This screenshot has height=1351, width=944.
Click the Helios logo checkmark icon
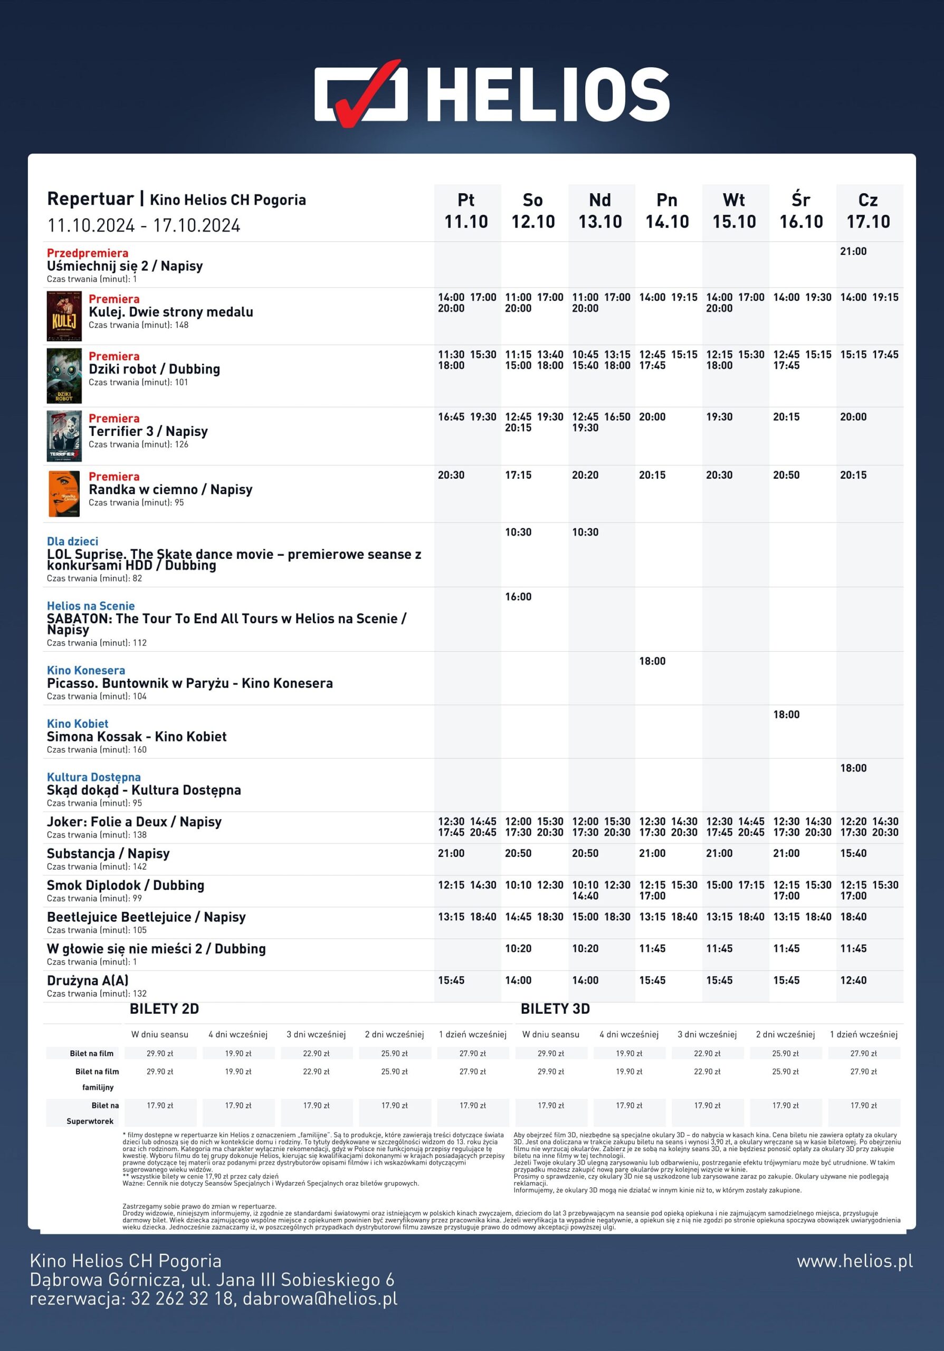[361, 93]
